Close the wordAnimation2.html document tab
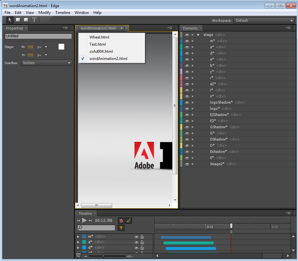 [127, 28]
